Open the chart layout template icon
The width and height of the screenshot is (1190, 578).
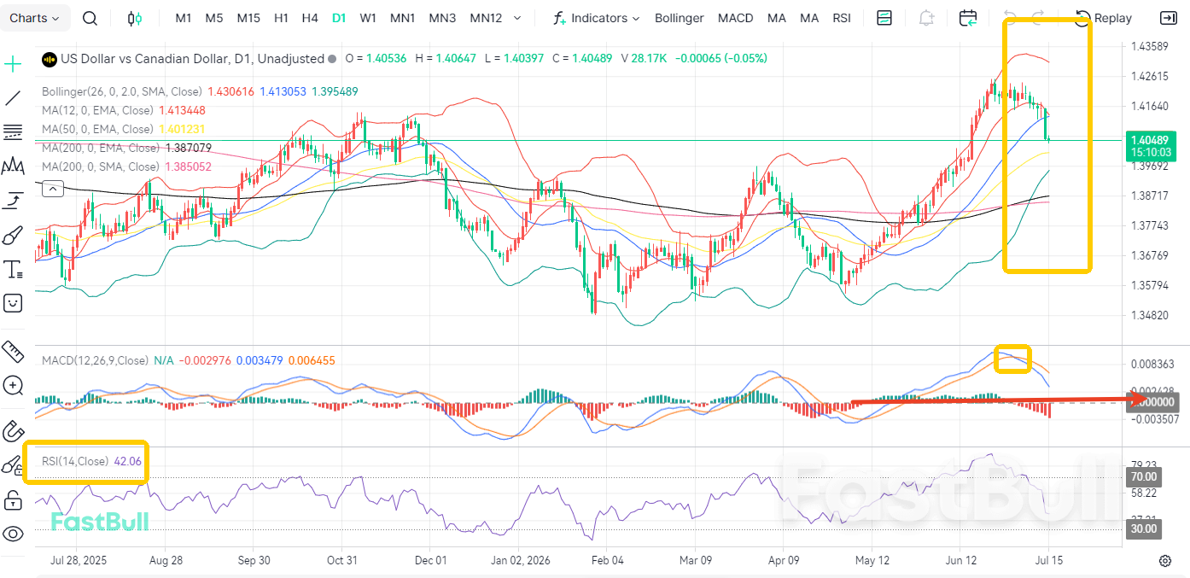pyautogui.click(x=884, y=18)
